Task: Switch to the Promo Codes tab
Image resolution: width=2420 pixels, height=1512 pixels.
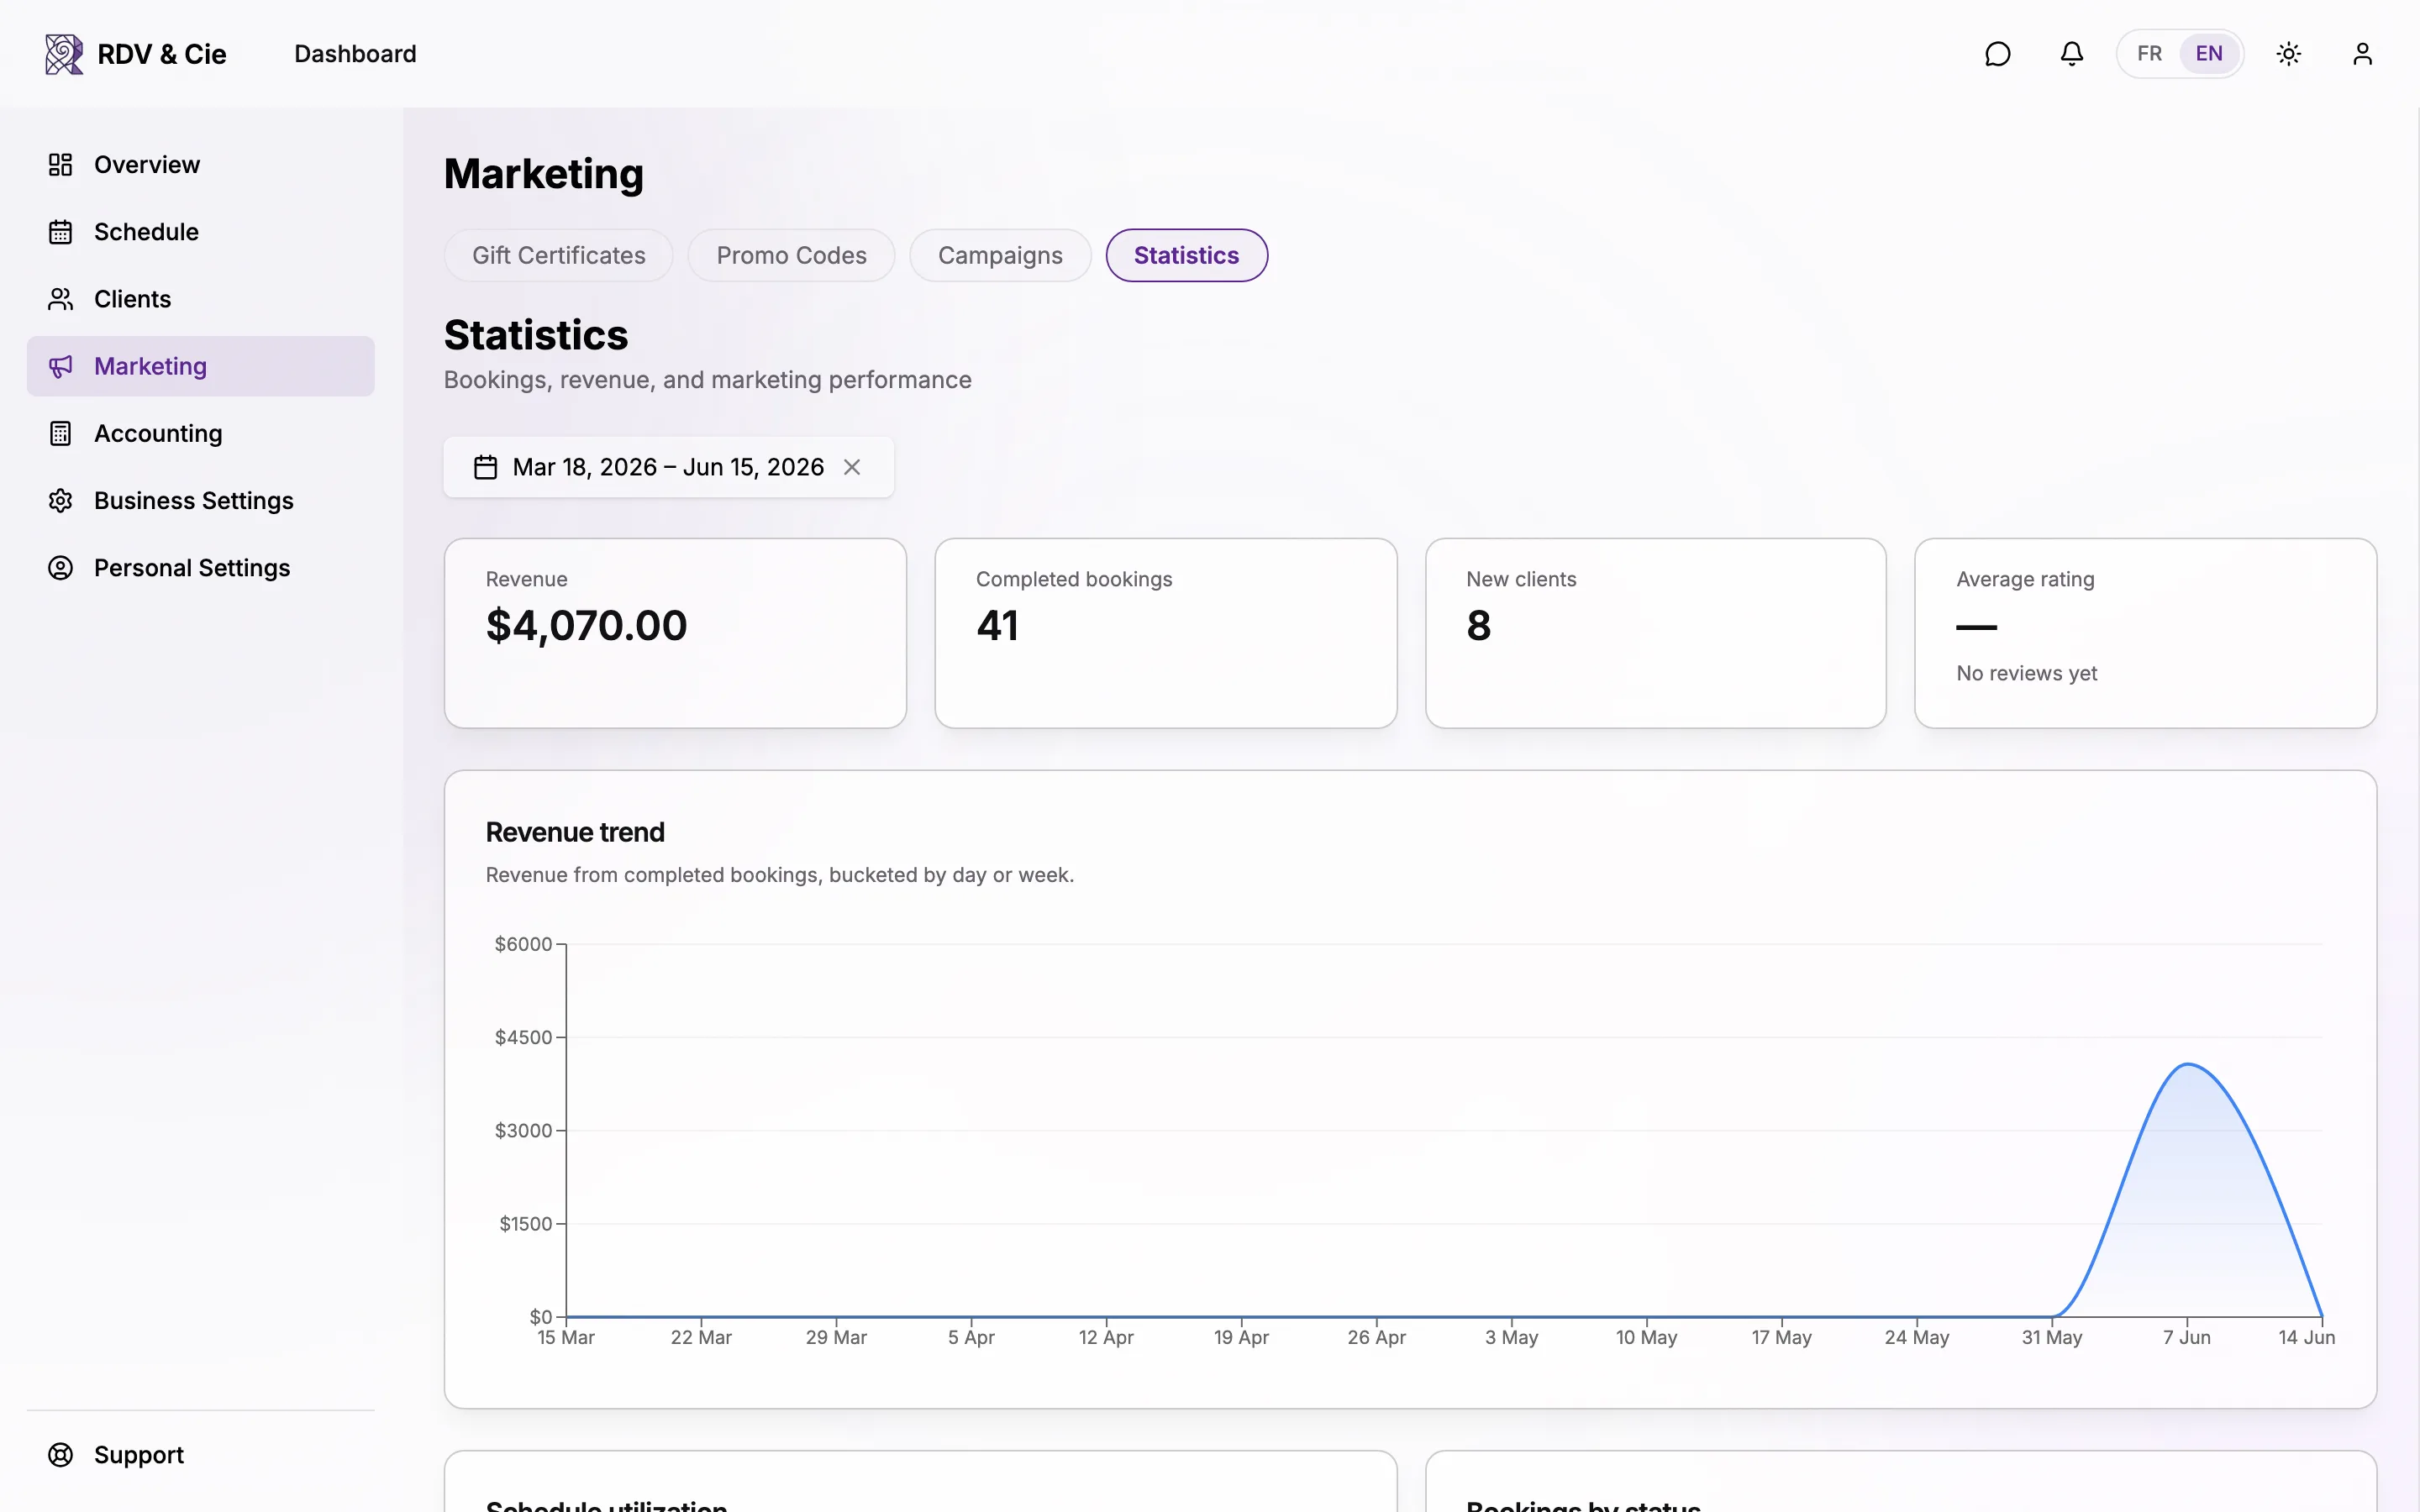Action: point(791,255)
